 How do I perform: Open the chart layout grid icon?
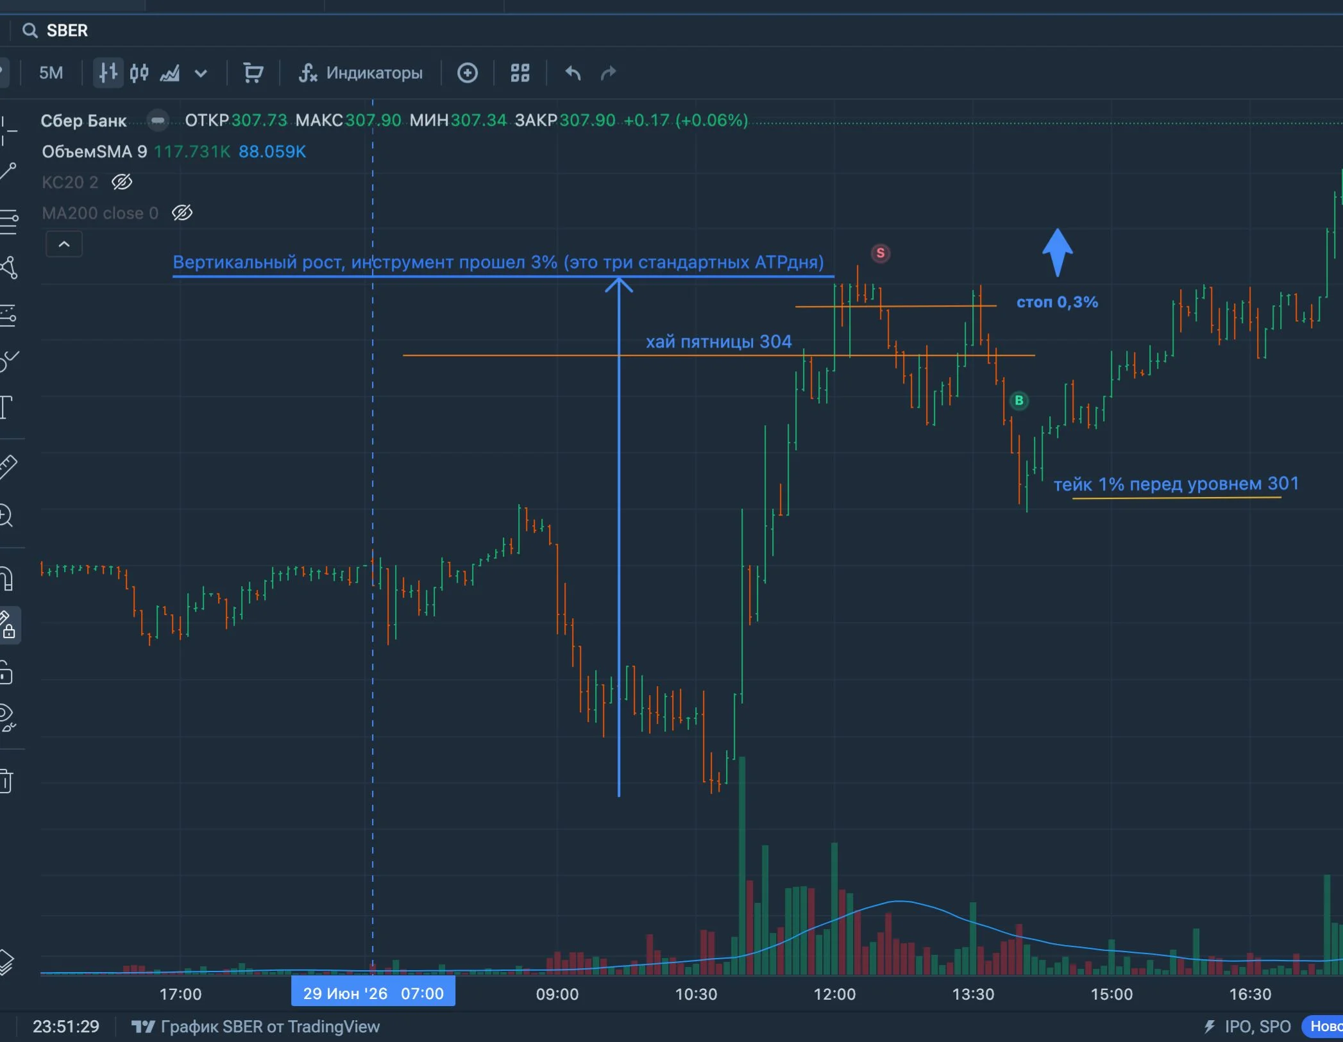[x=520, y=73]
